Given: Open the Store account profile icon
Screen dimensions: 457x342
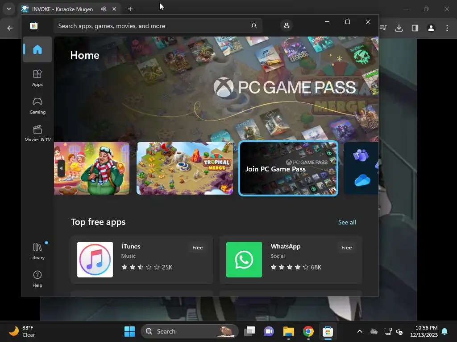Looking at the screenshot, I should pyautogui.click(x=287, y=25).
